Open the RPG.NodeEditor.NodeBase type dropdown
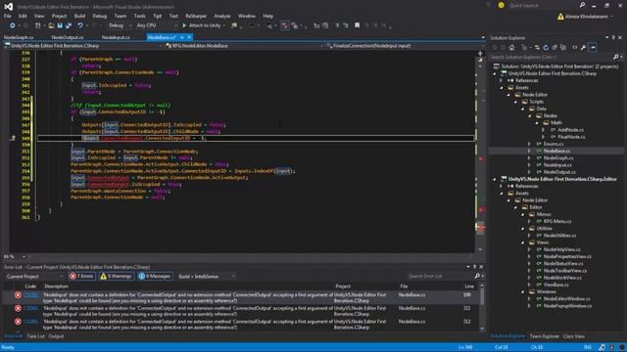Screen dimensions: 627x352 point(244,46)
